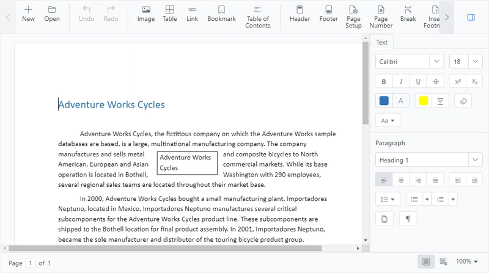Click the vertical scrollbar up arrow

click(366, 38)
